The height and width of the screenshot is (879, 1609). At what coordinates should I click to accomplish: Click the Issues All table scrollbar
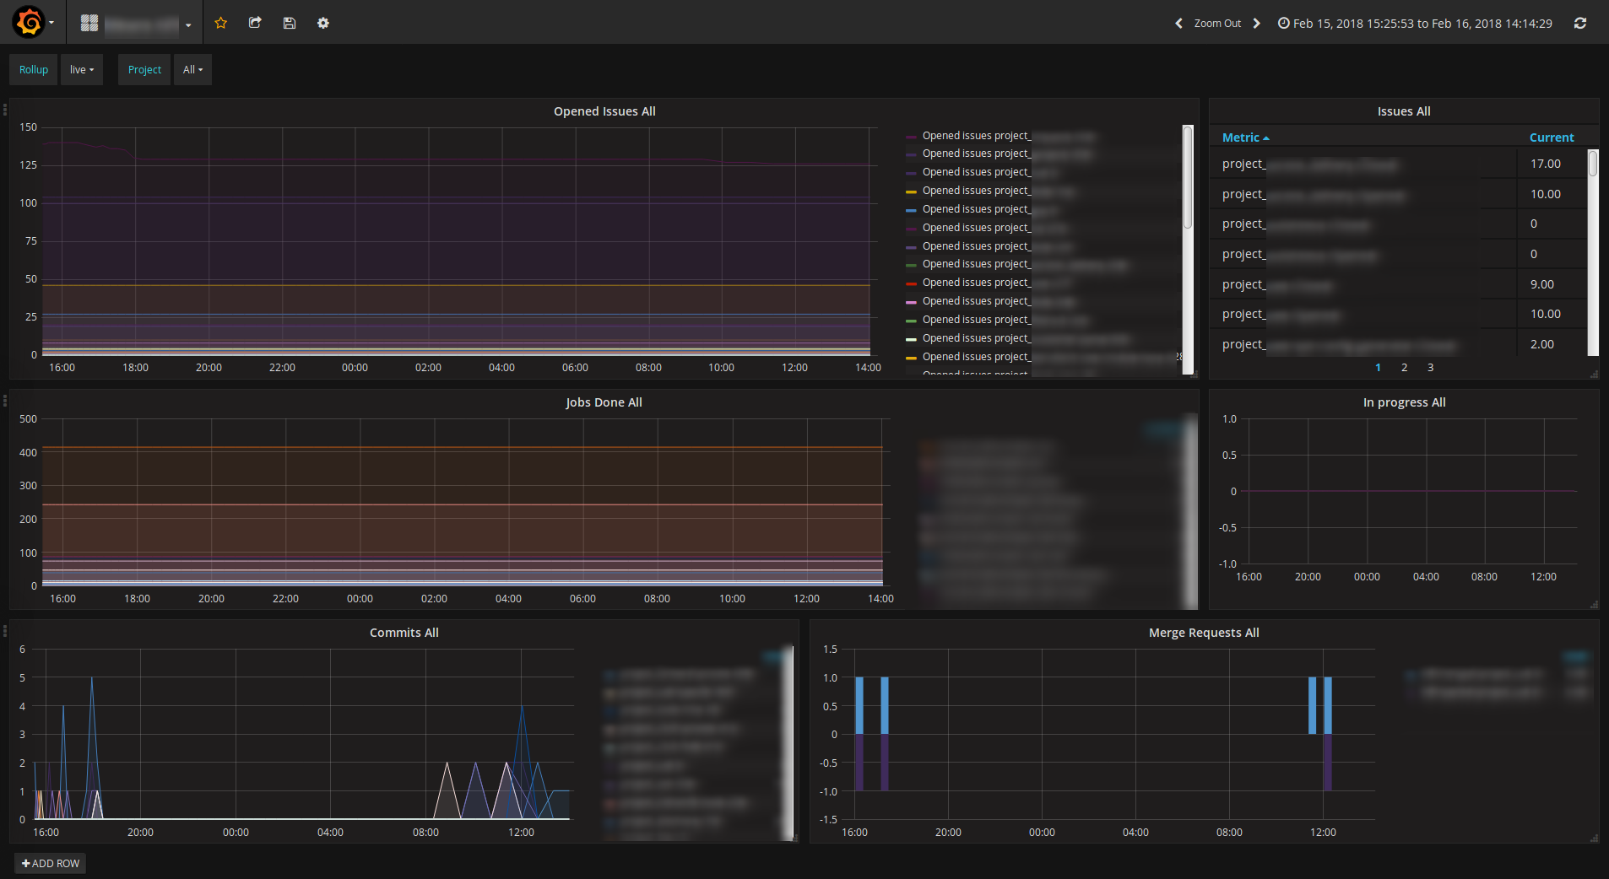[x=1593, y=164]
